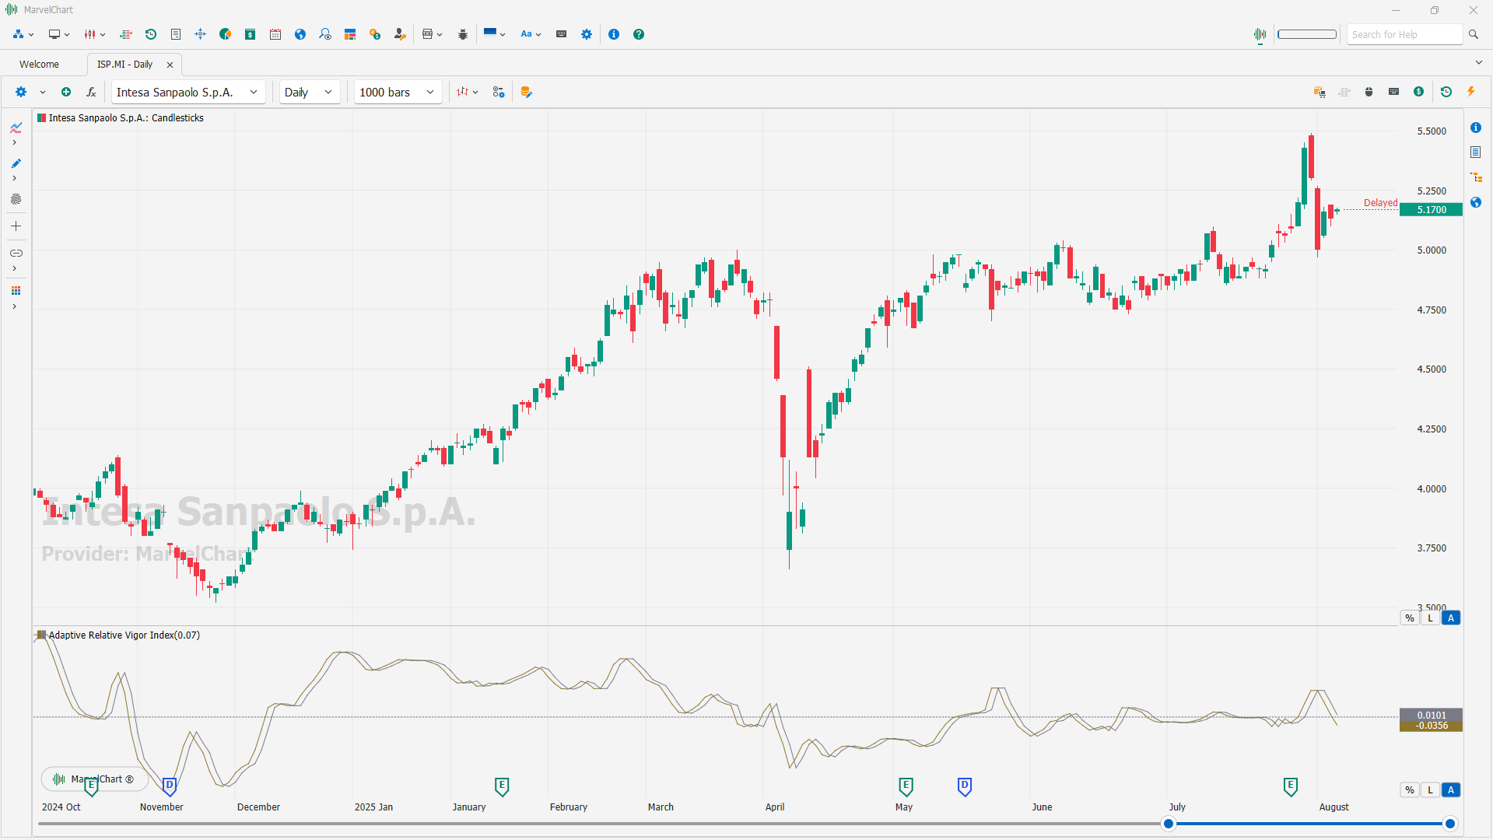Screen dimensions: 1493x840
Task: Open application settings blue gear icon
Action: click(x=587, y=34)
